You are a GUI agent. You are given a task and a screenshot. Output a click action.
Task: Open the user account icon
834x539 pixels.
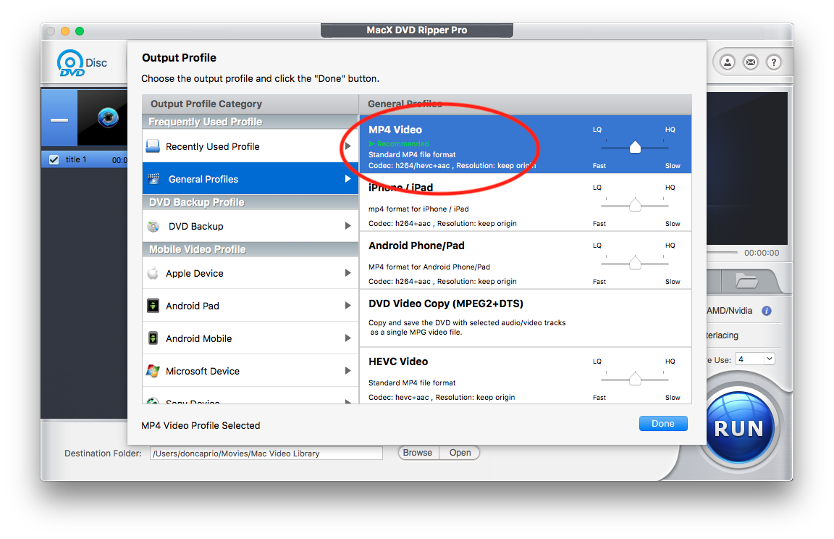tap(727, 62)
